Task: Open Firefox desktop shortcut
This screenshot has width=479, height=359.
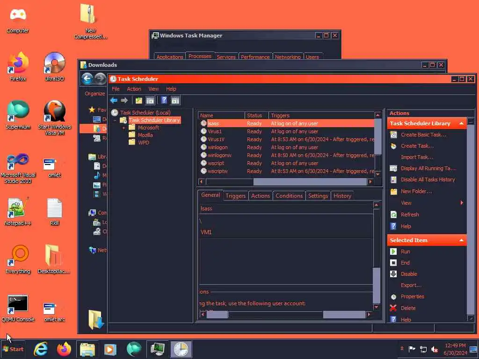Action: click(18, 66)
